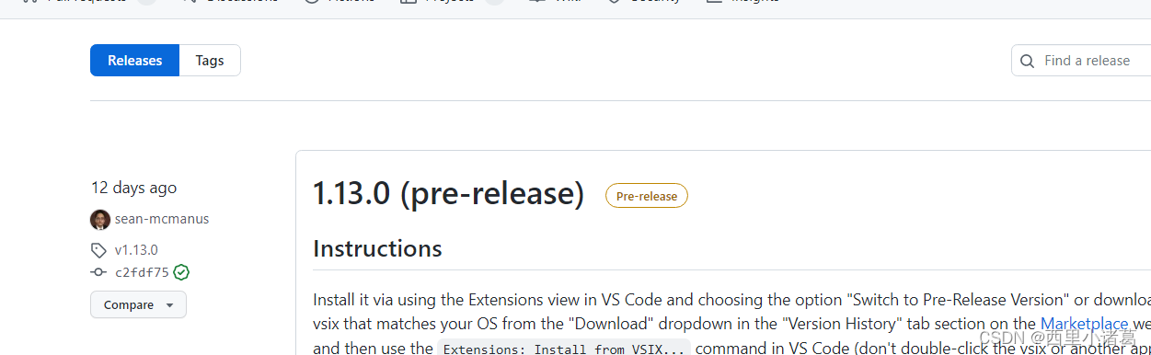Click the commit icon beside c2fdf75
Screen dimensions: 1151x355
click(98, 272)
